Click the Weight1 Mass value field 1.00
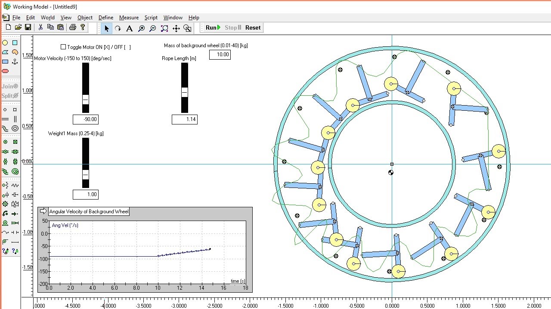This screenshot has width=551, height=309. pyautogui.click(x=86, y=194)
